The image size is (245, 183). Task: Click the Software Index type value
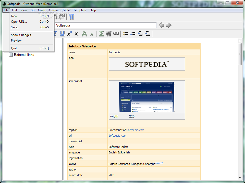tap(118, 147)
